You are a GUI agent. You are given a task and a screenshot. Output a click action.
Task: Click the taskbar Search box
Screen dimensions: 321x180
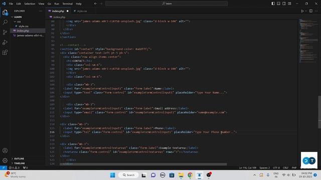128,175
